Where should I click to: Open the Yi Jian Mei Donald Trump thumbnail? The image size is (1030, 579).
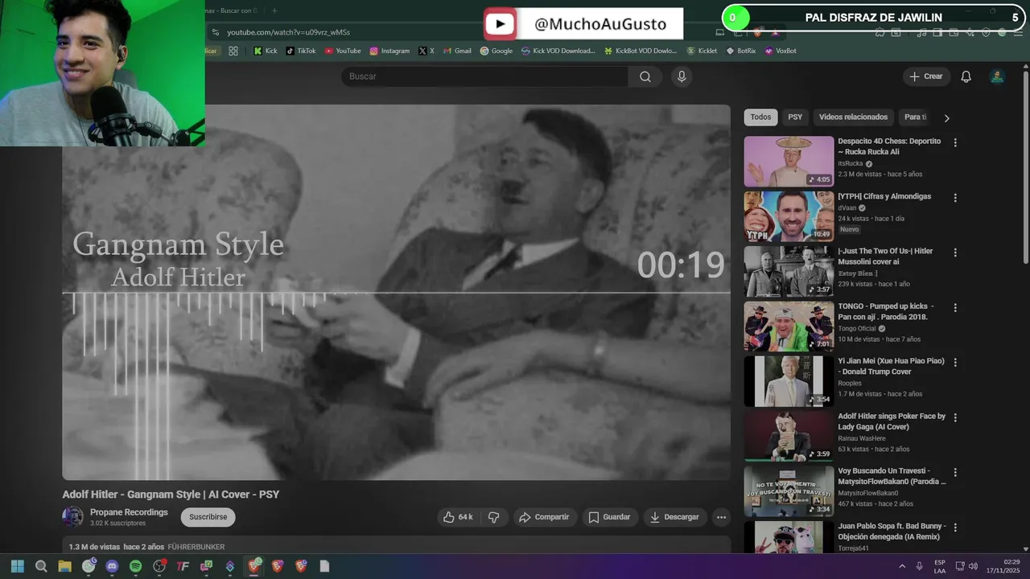point(789,381)
